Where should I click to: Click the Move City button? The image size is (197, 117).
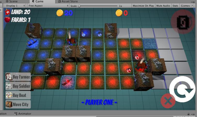click(18, 104)
